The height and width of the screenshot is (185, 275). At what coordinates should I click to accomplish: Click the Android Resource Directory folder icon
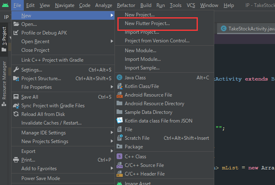(x=119, y=103)
